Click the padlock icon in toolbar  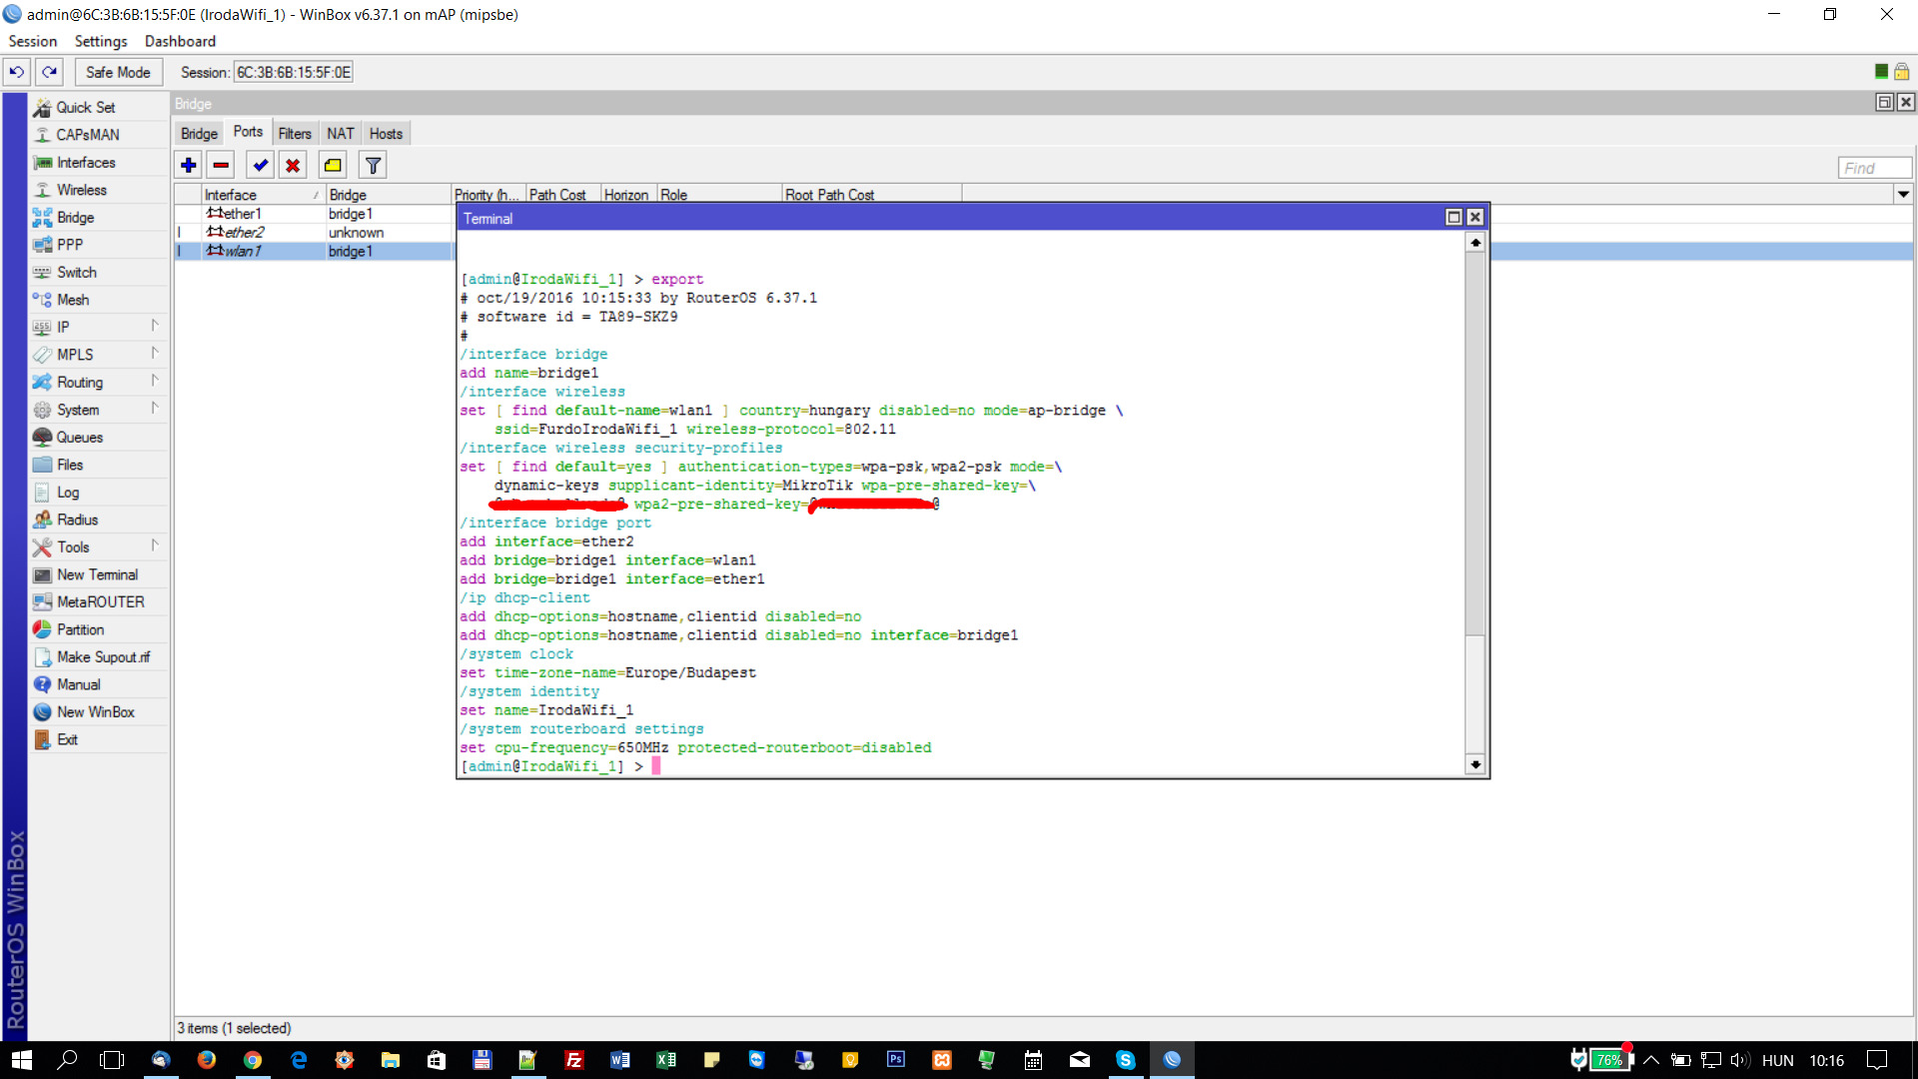pyautogui.click(x=1902, y=71)
